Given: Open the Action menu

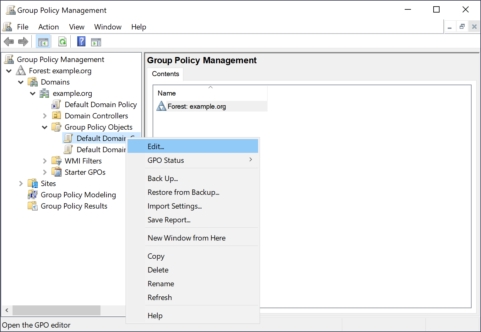Looking at the screenshot, I should (x=48, y=27).
